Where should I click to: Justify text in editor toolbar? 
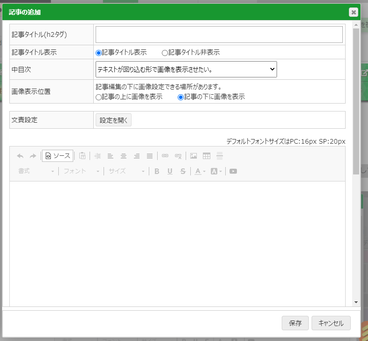(x=150, y=156)
